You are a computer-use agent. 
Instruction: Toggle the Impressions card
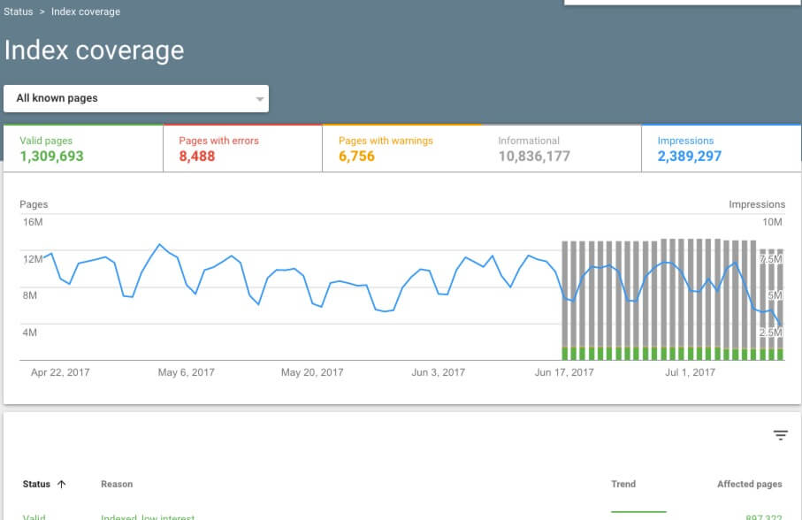pos(721,149)
